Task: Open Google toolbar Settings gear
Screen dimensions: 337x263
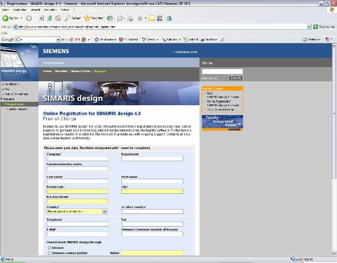Action: click(x=304, y=39)
